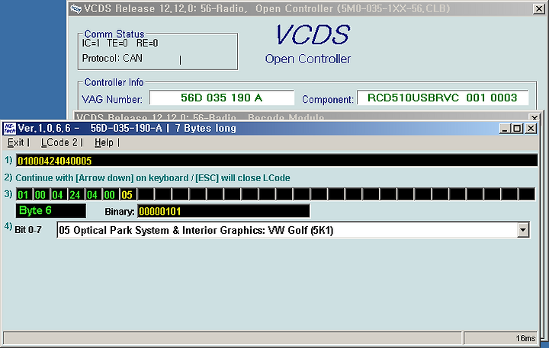Select byte 5 cell showing 00
549x348 pixels.
[111, 194]
